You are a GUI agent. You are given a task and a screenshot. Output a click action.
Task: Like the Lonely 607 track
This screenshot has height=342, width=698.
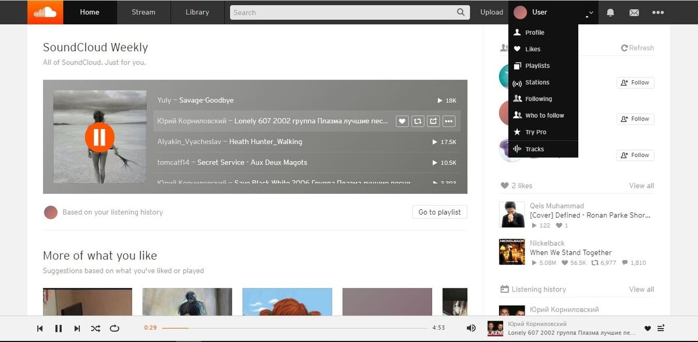[402, 121]
